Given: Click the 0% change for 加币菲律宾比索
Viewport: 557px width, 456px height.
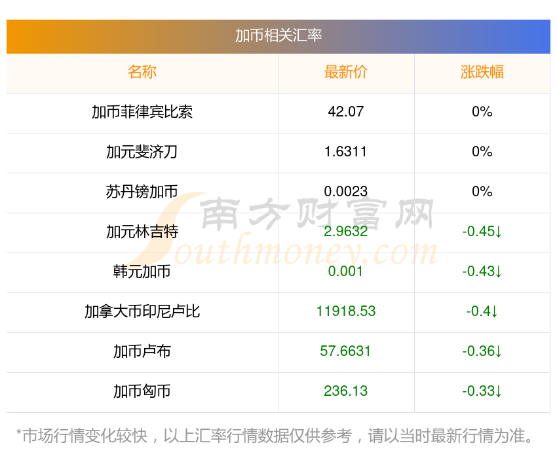Looking at the screenshot, I should tap(482, 112).
